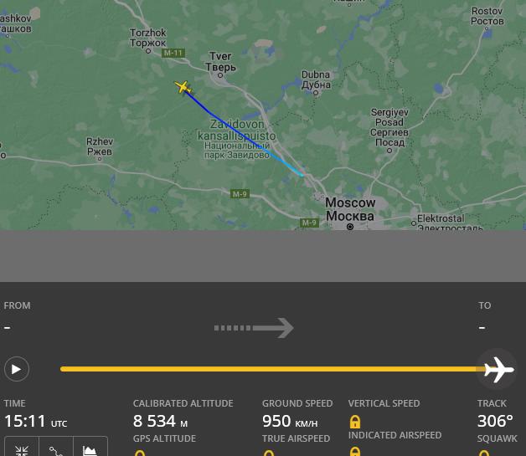The width and height of the screenshot is (526, 456).
Task: Click the Squawk lock icon
Action: (484, 453)
